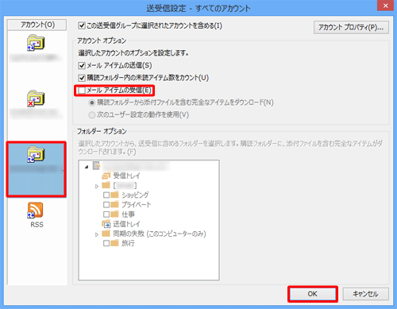The image size is (397, 309).
Task: Click the アカウント(O) list header
Action: point(37,25)
